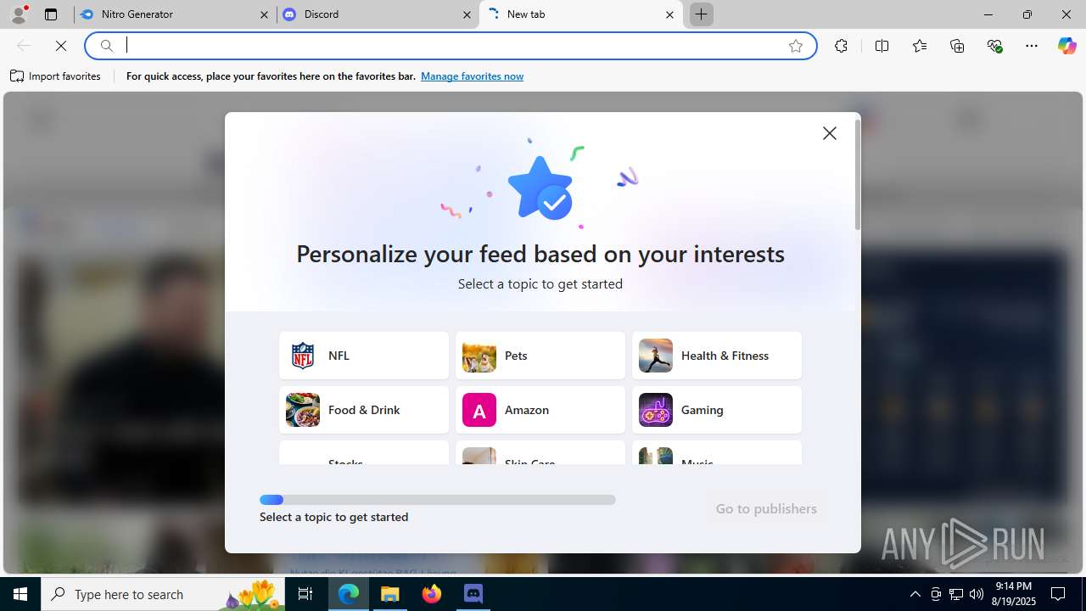Click the dialog vertical scrollbar

(858, 176)
